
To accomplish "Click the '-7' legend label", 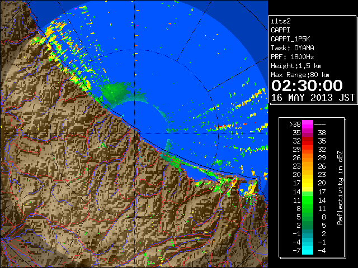I will tap(296, 251).
